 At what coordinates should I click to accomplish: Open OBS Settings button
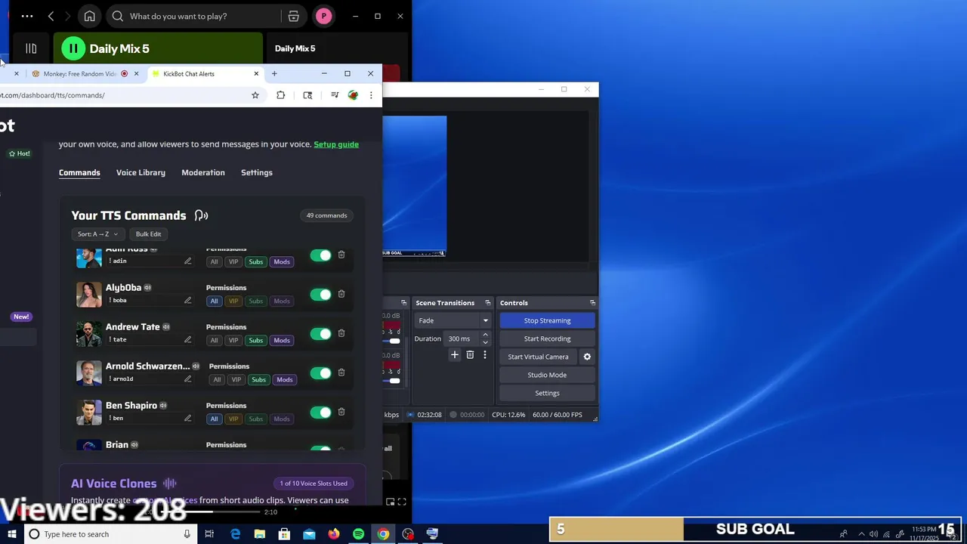coord(547,393)
